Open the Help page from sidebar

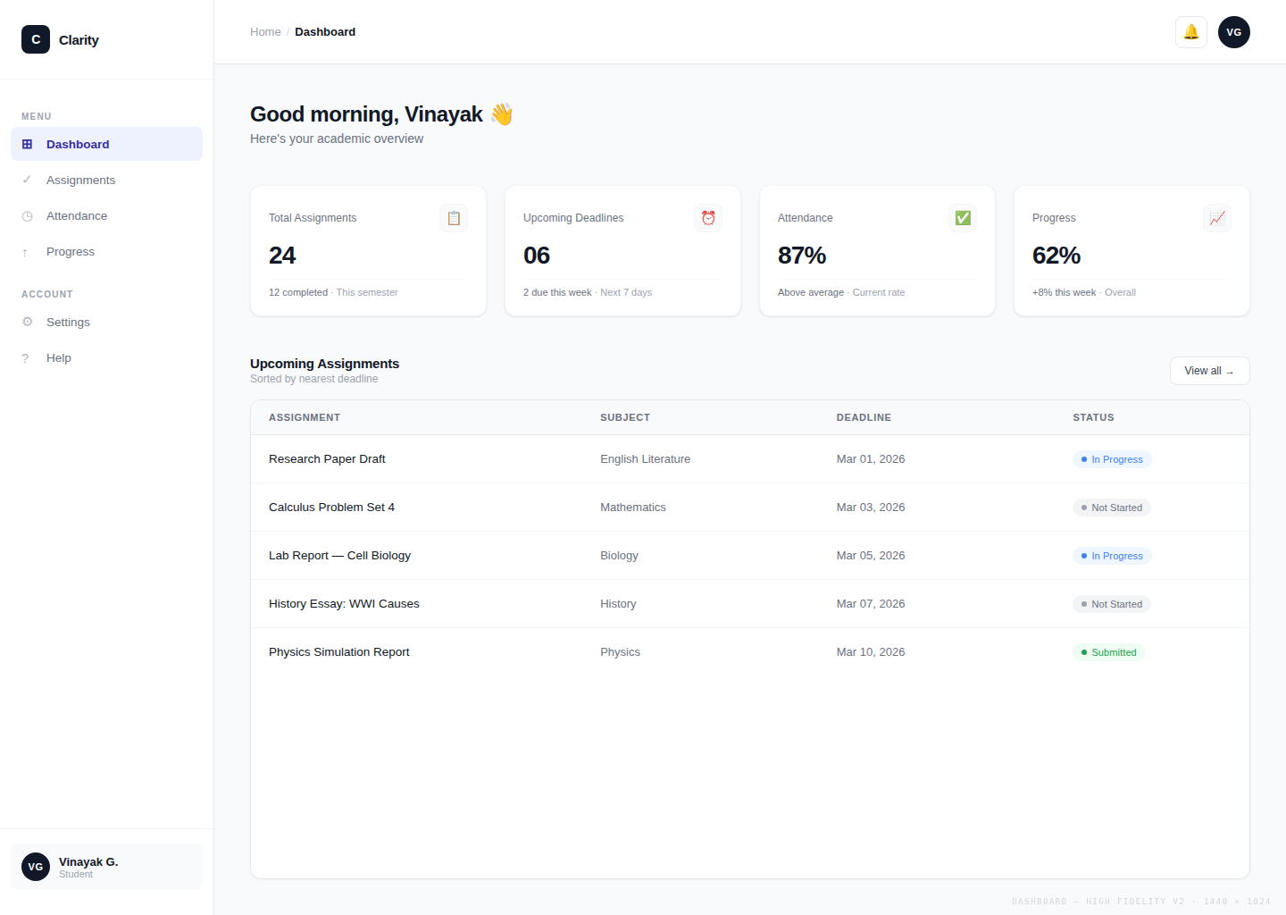[x=59, y=357]
